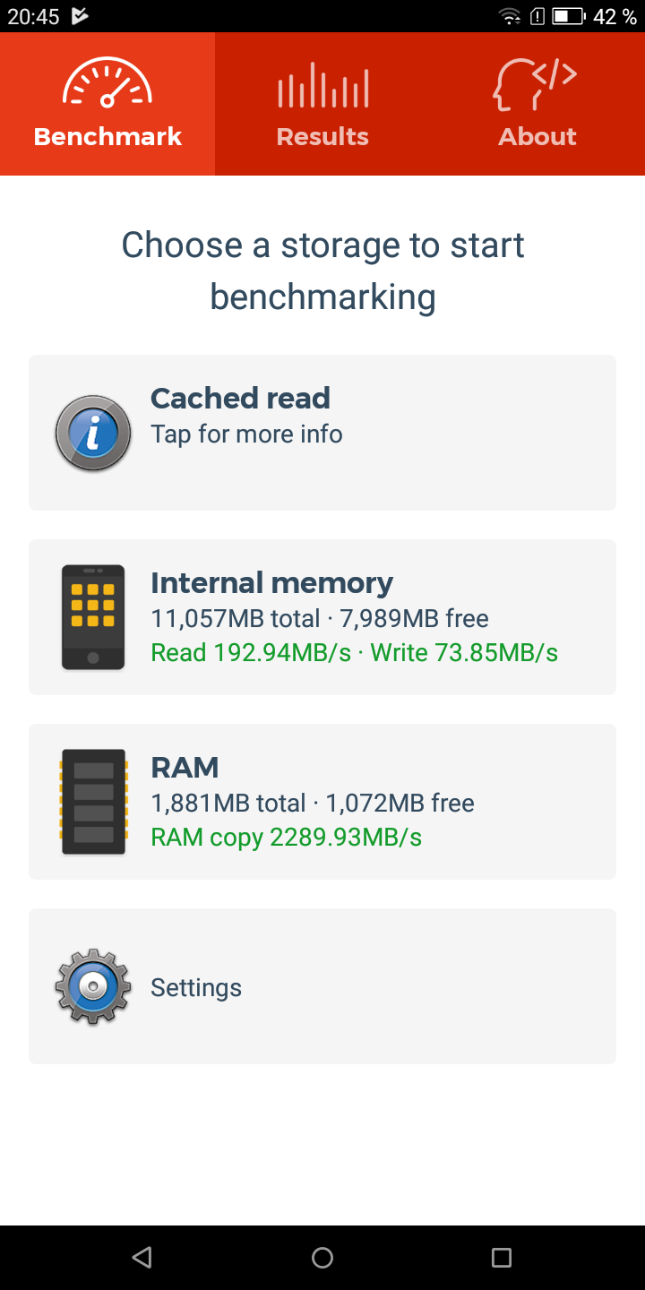Screen dimensions: 645x1290
Task: Tap the blue info icon for Cached read
Action: (x=93, y=434)
